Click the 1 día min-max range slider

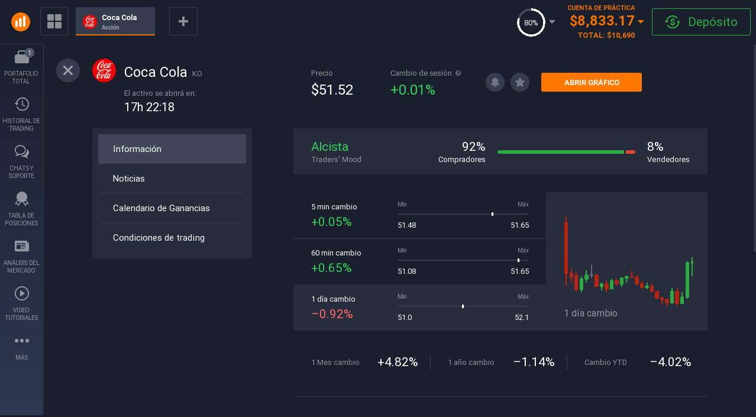pos(463,306)
